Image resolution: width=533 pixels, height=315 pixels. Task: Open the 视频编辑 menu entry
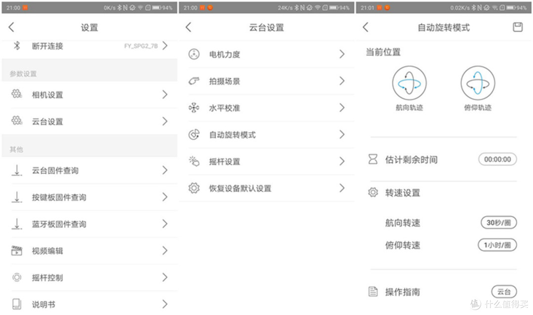click(x=89, y=251)
